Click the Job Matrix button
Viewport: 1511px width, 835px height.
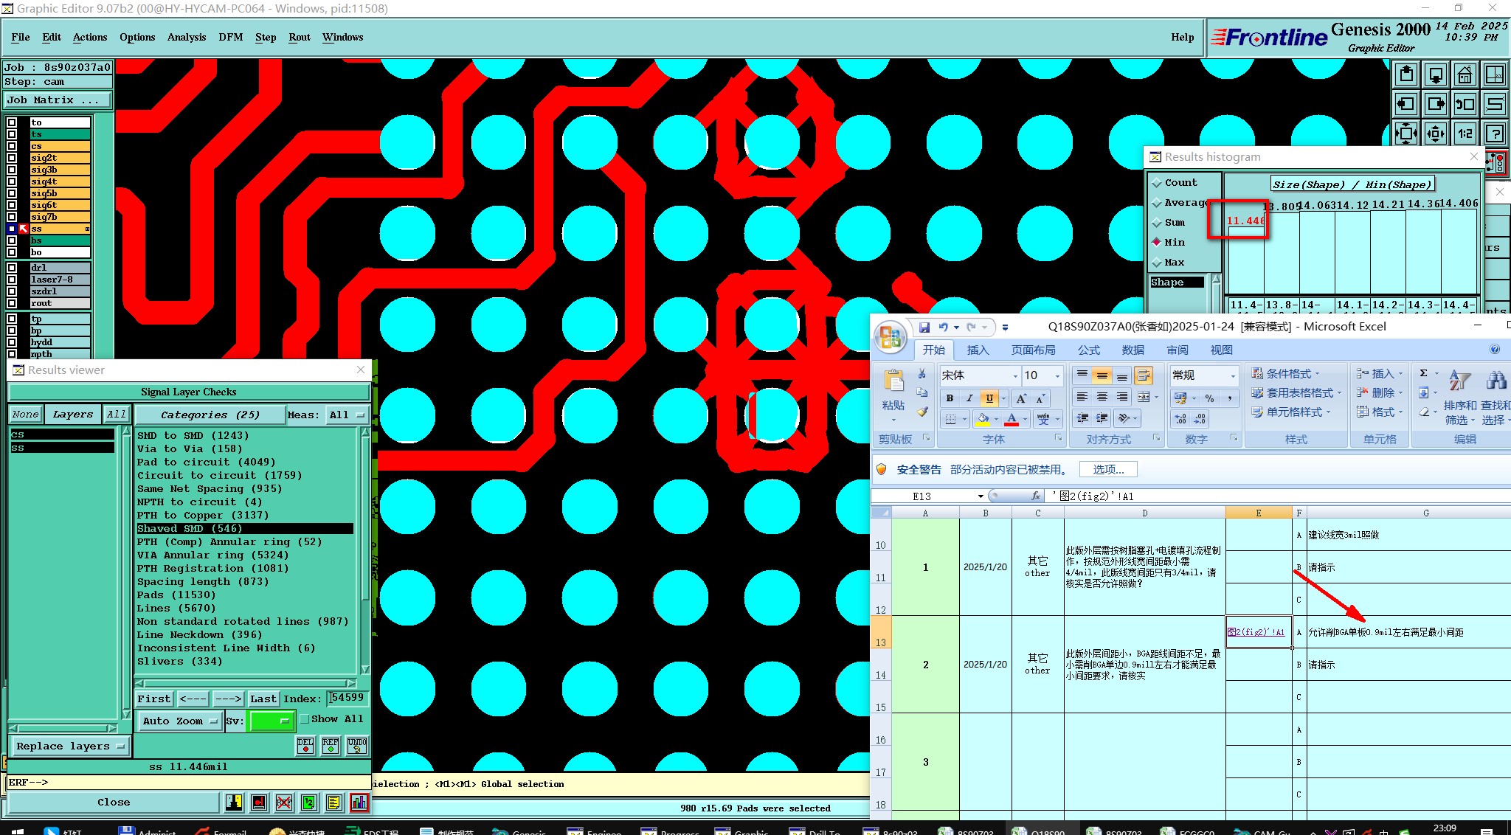coord(58,100)
